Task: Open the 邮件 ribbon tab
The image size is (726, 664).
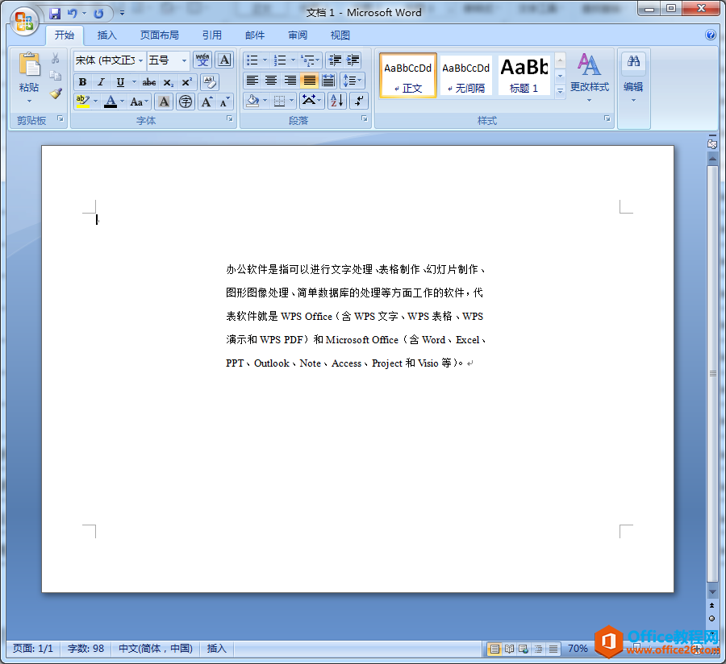Action: click(255, 35)
